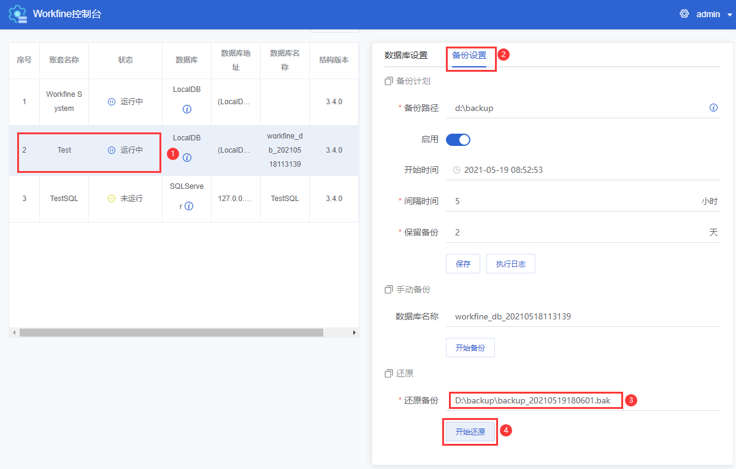The image size is (736, 469).
Task: Click the info icon under LocalDB in Workfine System row
Action: [187, 109]
